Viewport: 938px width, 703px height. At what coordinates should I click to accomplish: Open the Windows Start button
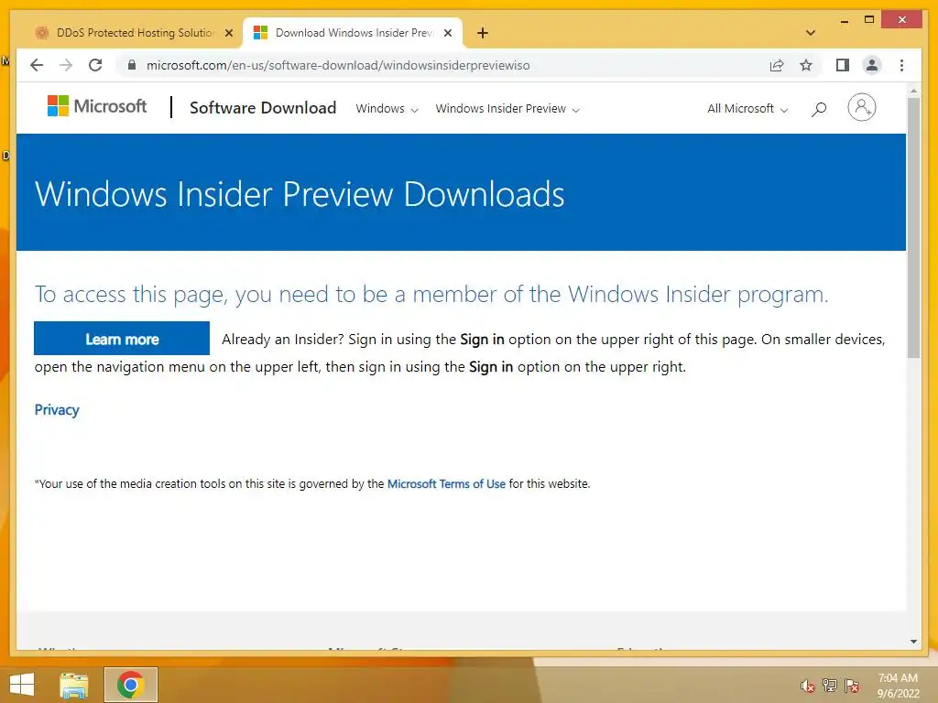(x=22, y=685)
